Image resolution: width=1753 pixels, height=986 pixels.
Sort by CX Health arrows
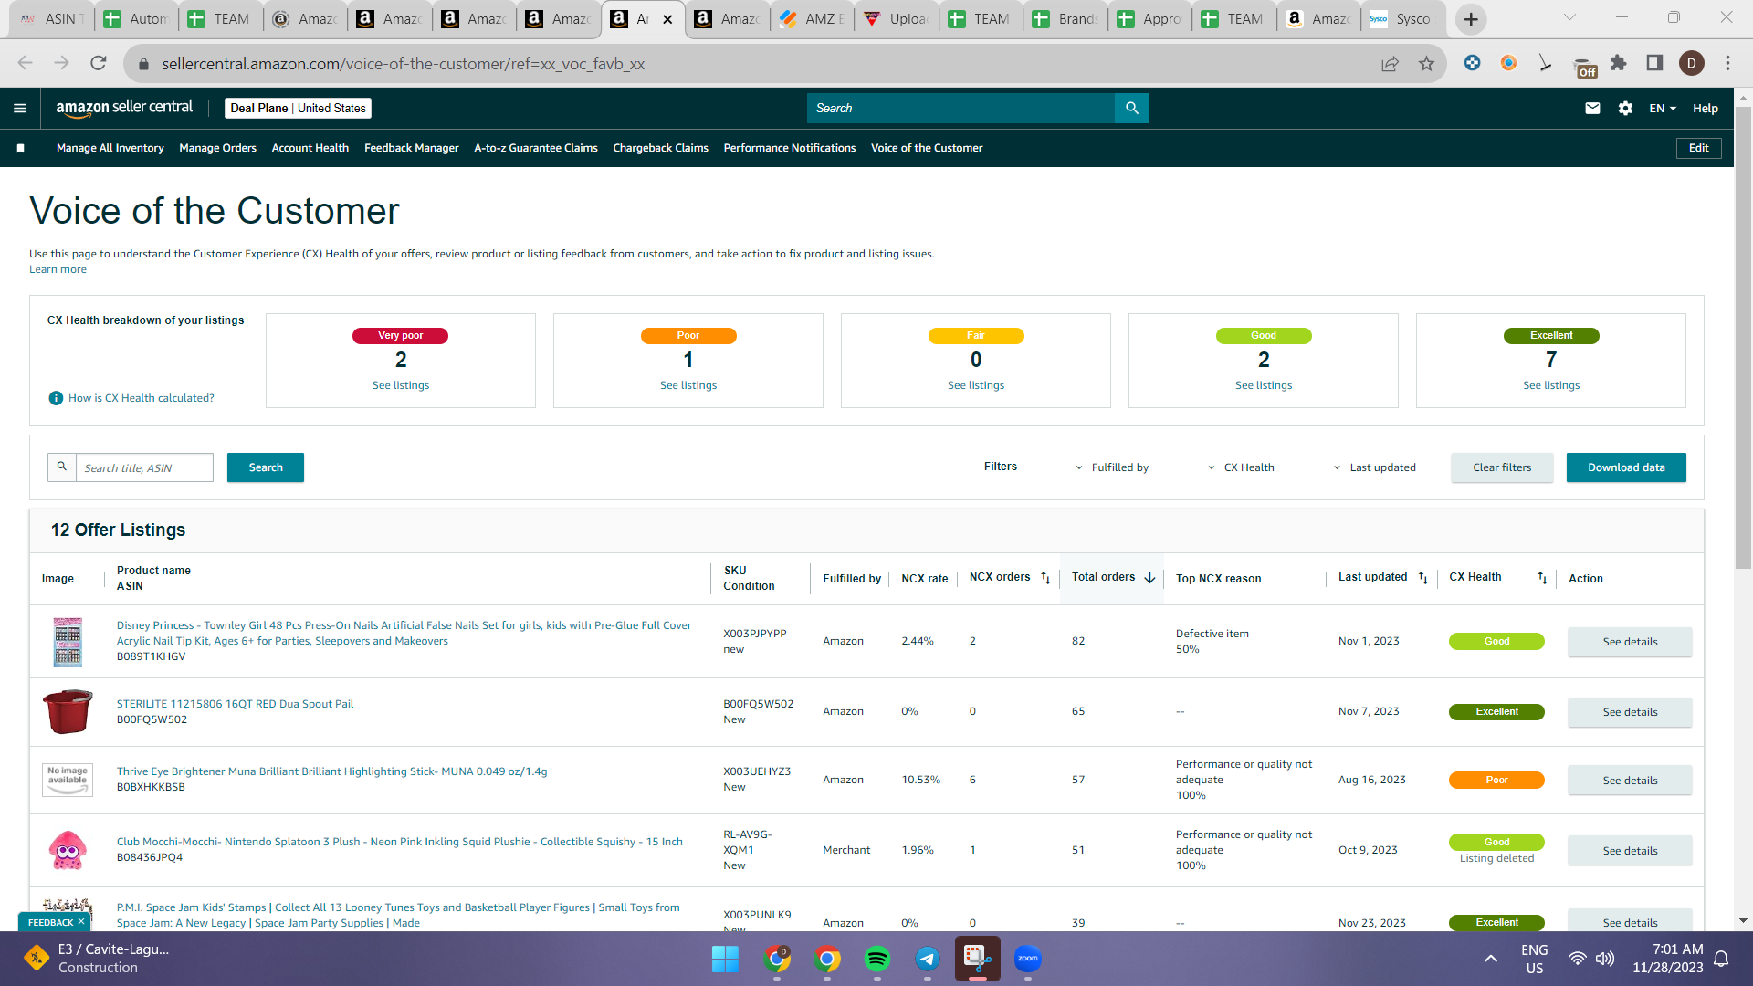coord(1542,578)
